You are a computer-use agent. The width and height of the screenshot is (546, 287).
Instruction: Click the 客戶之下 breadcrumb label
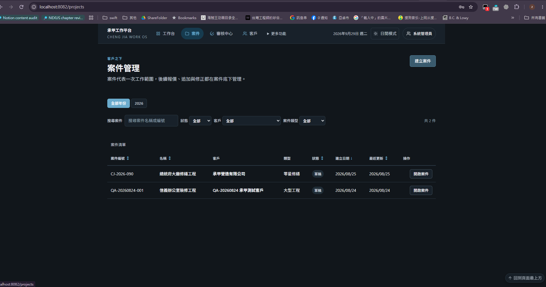tap(115, 58)
